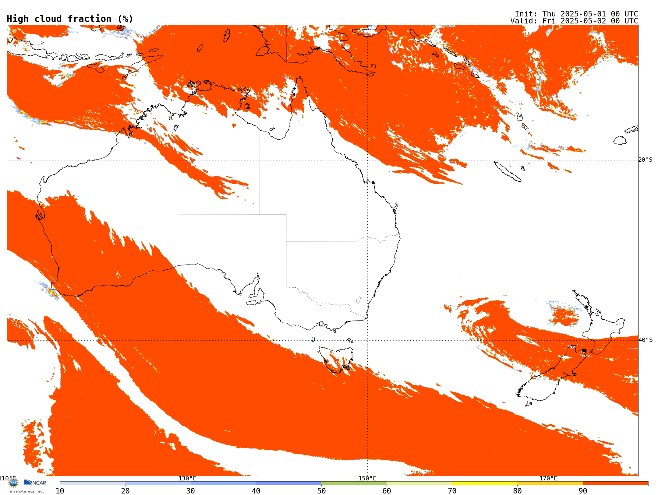
Task: Pick the 40-50 periwinkle colorbar segment
Action: [288, 483]
